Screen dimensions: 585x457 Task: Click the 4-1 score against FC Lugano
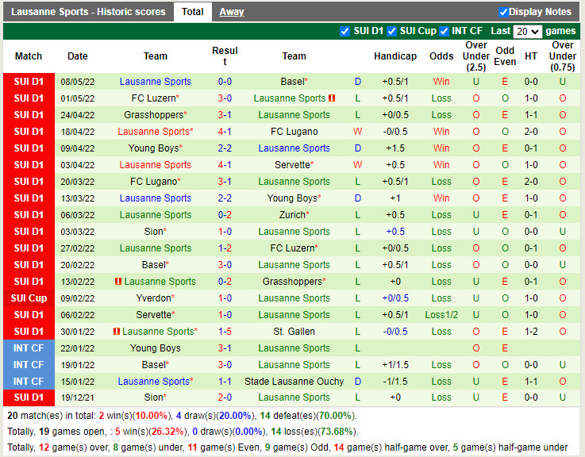point(225,132)
